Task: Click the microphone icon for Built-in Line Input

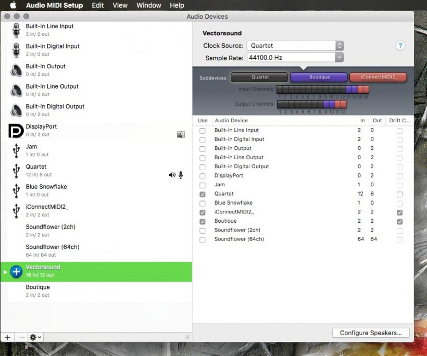Action: click(x=16, y=30)
